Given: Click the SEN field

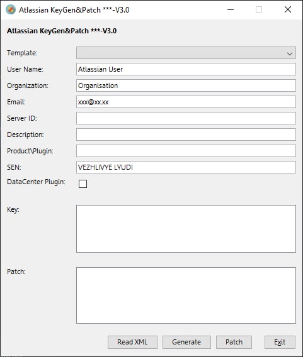Looking at the screenshot, I should tap(186, 167).
